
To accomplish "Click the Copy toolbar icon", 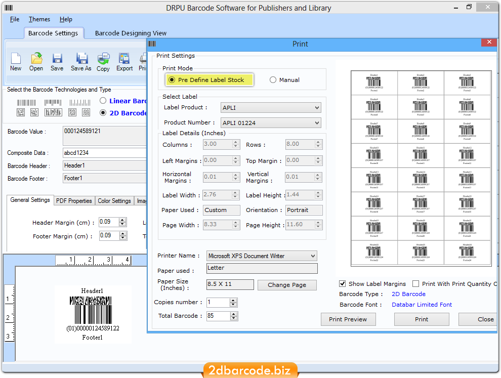I will pos(103,59).
